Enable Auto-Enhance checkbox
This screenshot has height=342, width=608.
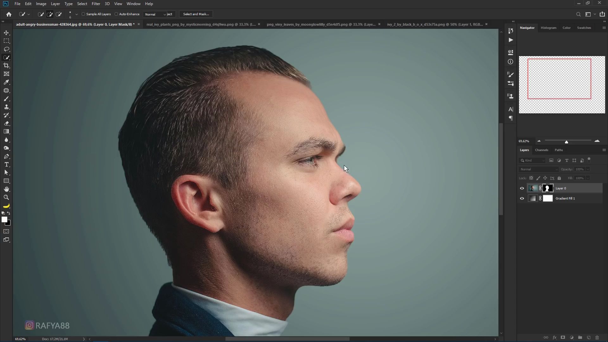(116, 14)
